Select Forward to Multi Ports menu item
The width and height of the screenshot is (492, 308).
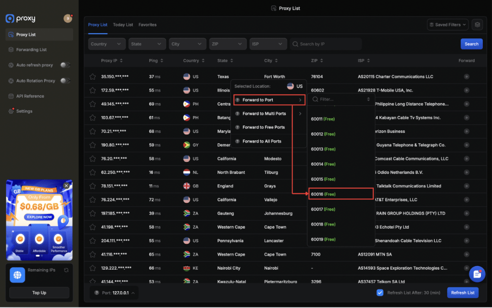coord(264,113)
